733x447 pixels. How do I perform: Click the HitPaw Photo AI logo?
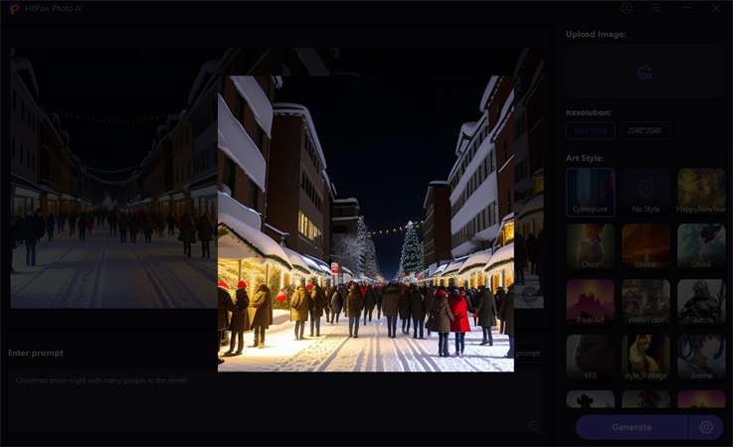[13, 8]
